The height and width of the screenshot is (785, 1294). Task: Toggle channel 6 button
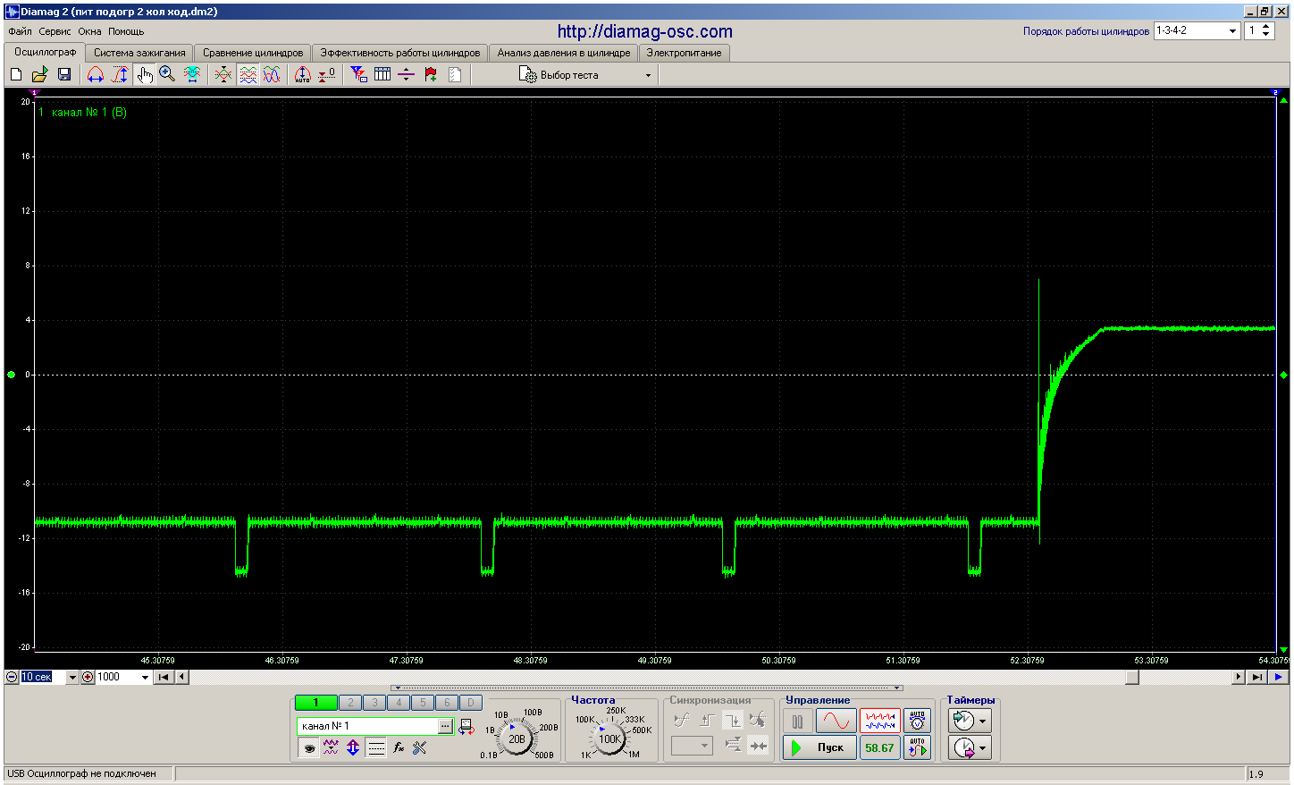pyautogui.click(x=448, y=703)
